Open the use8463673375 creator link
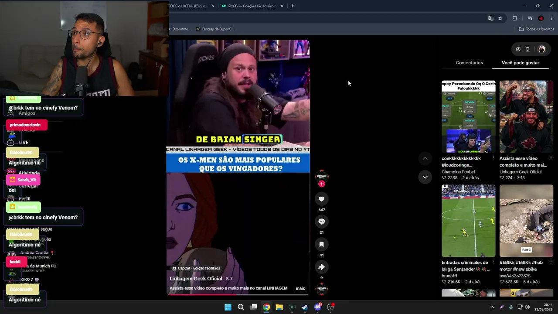 (515, 276)
